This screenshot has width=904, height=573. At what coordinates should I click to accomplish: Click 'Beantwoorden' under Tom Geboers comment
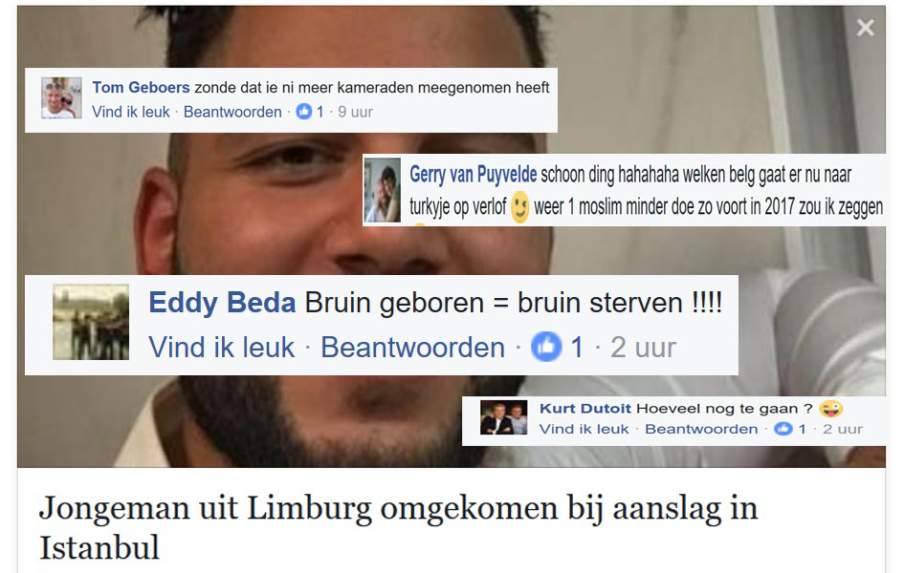tap(232, 112)
